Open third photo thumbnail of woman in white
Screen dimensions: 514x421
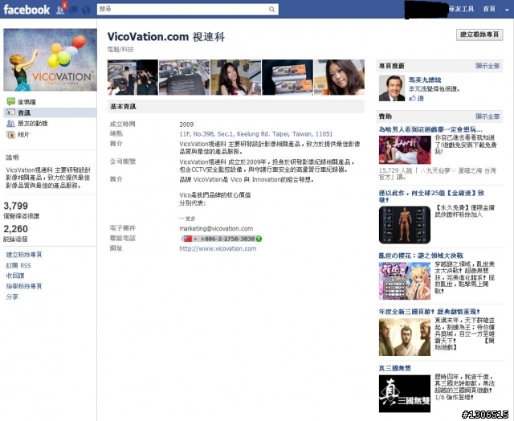click(235, 77)
